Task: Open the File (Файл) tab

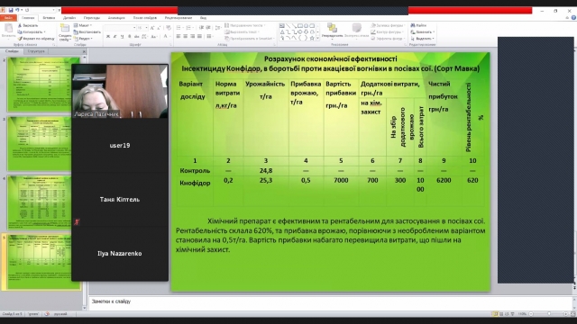Action: point(8,18)
